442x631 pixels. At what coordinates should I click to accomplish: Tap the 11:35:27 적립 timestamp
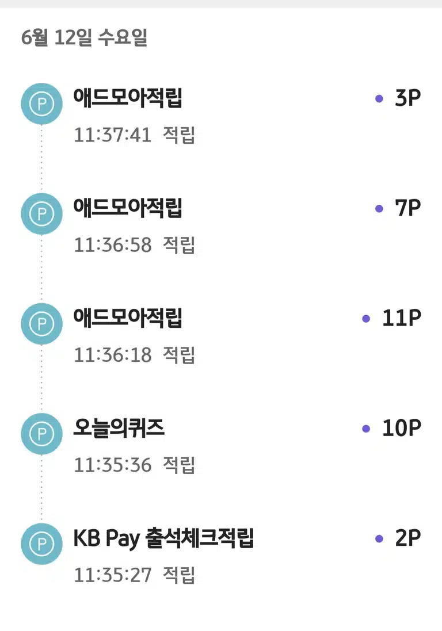(x=135, y=575)
